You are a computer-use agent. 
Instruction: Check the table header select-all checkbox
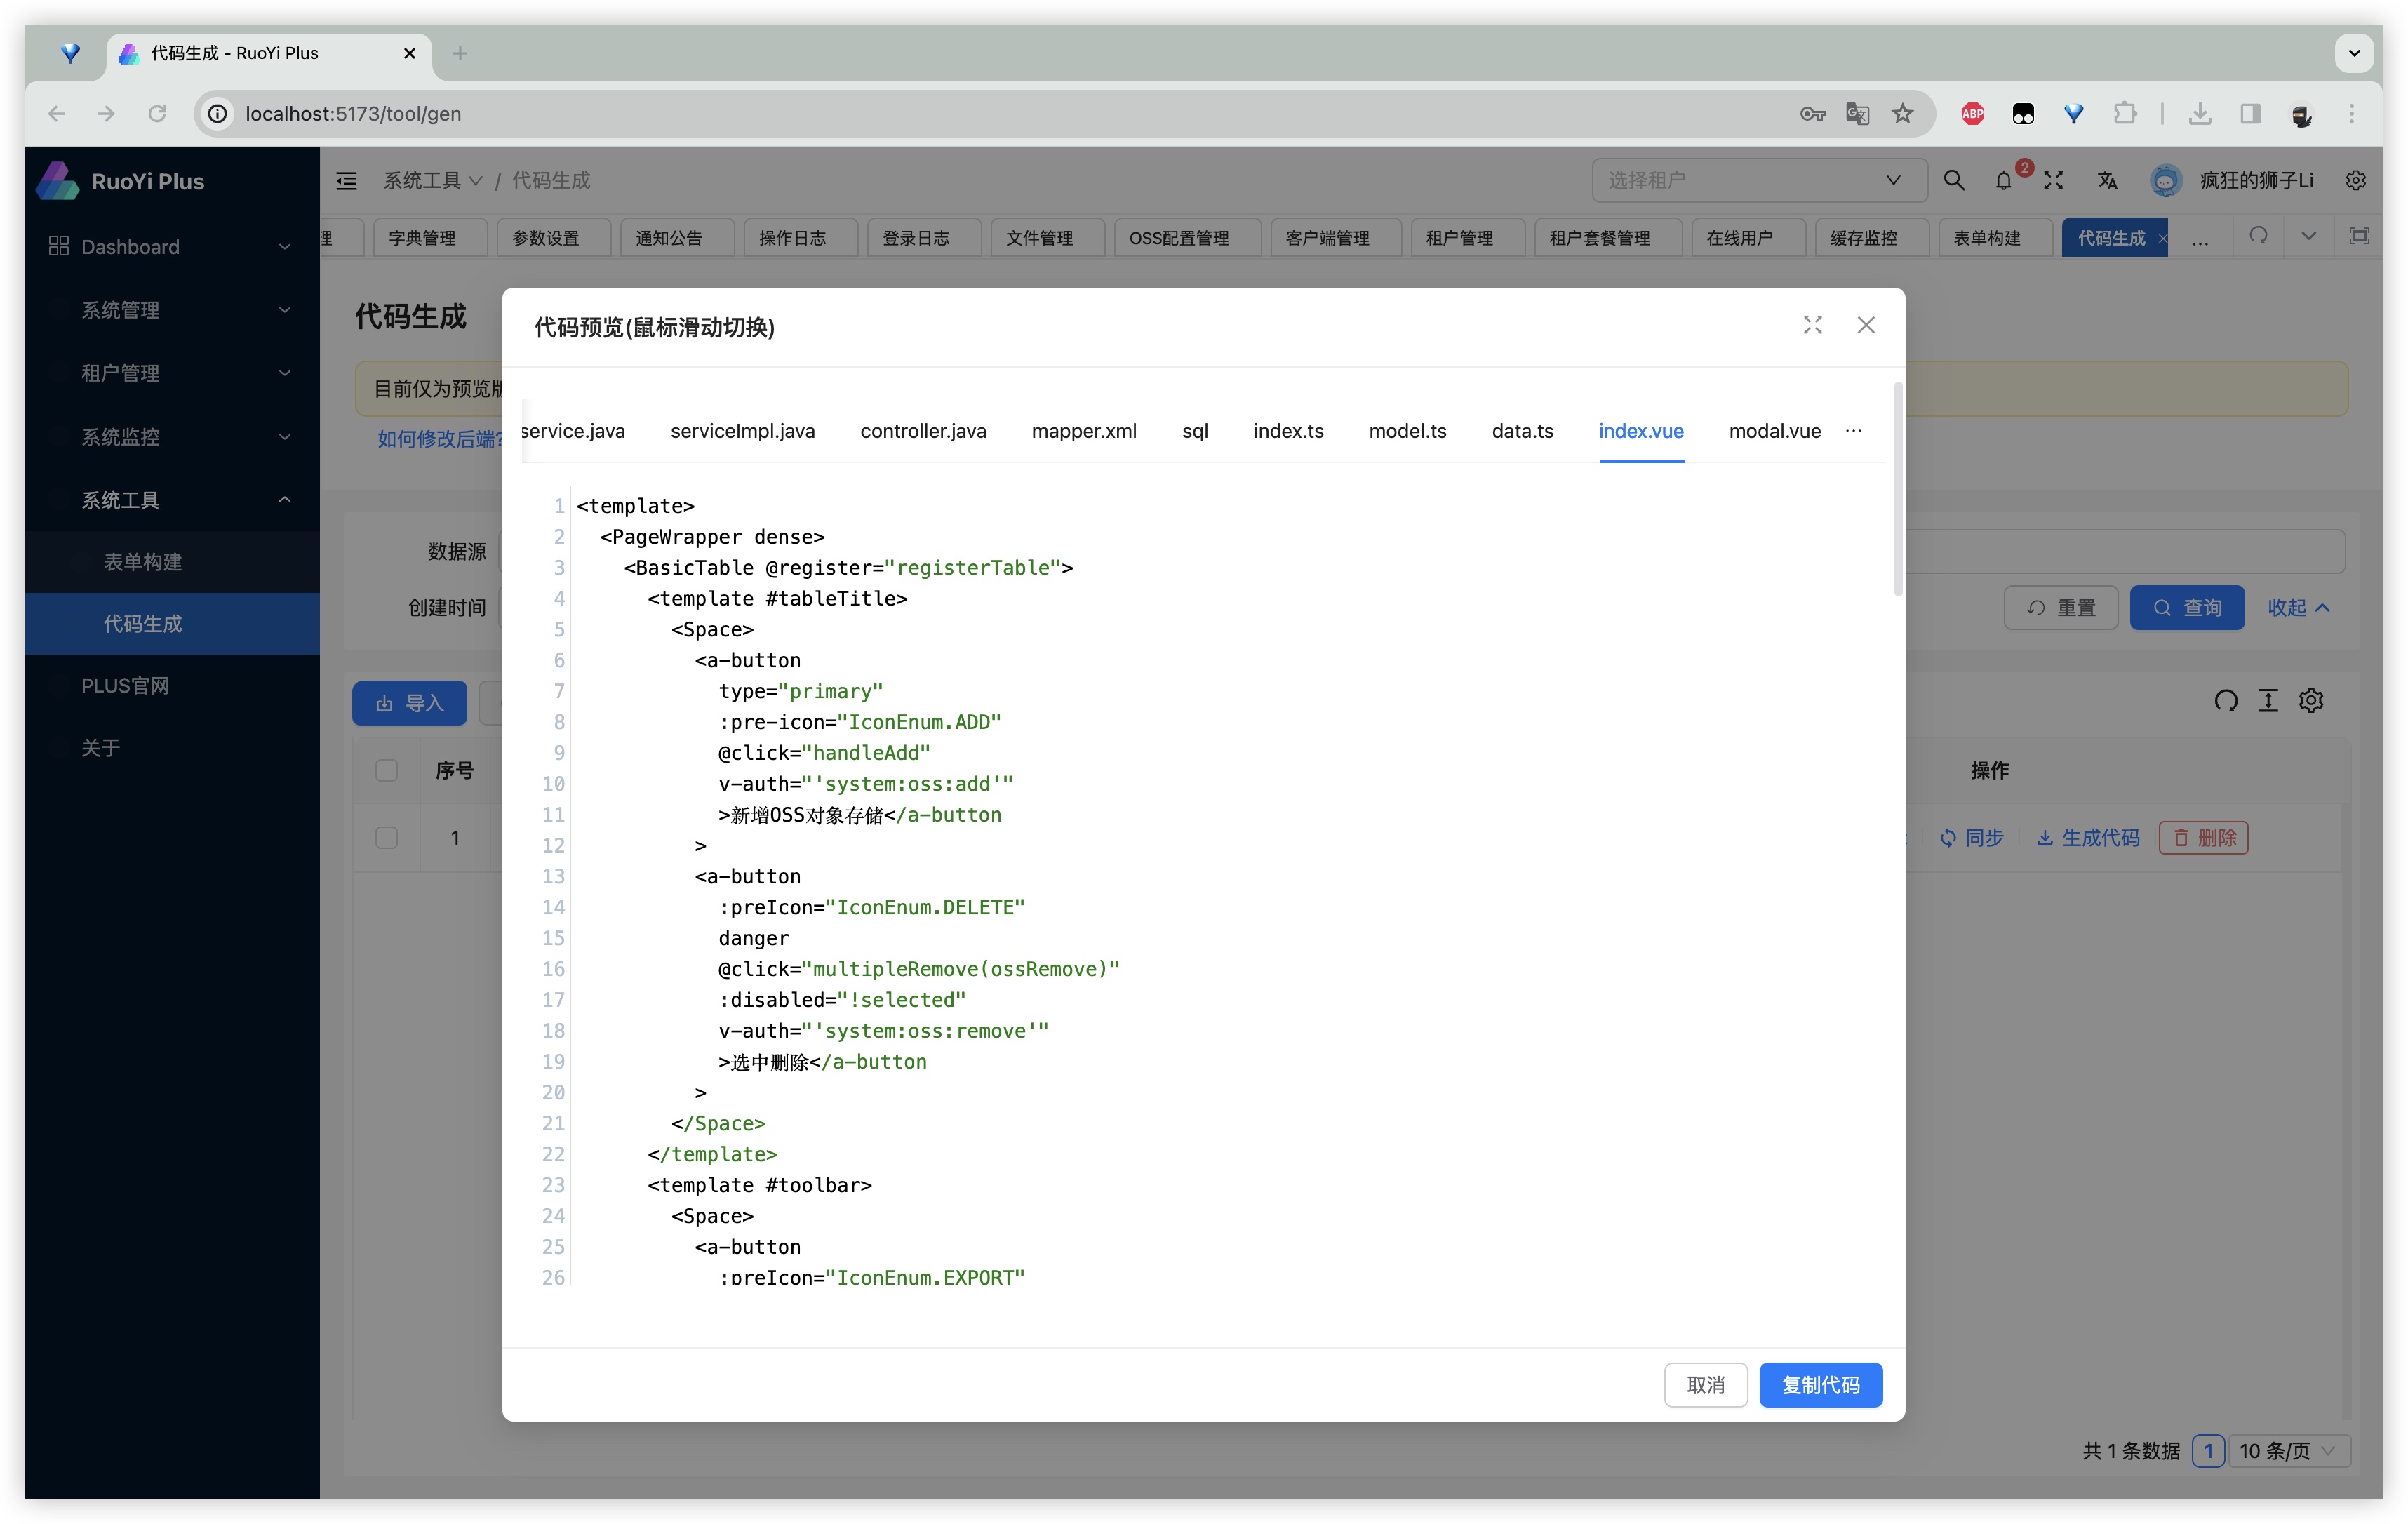tap(386, 770)
